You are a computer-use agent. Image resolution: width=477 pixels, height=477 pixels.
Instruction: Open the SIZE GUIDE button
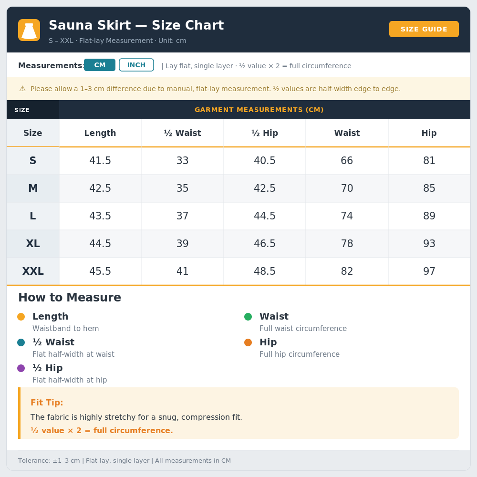pyautogui.click(x=424, y=29)
